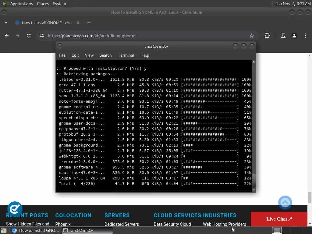Click the COLOCATION footer heading
312x234 pixels.
click(73, 215)
